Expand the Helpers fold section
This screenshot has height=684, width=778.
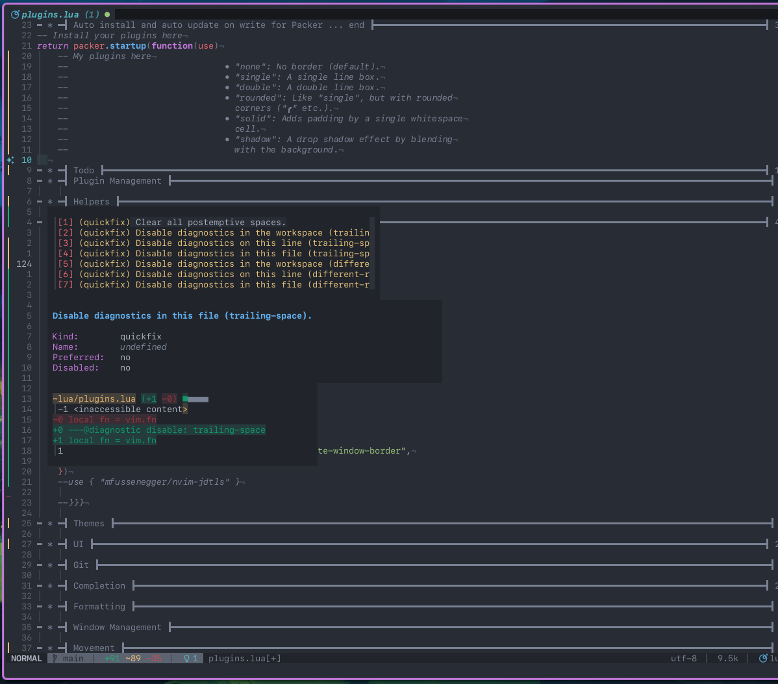[49, 201]
